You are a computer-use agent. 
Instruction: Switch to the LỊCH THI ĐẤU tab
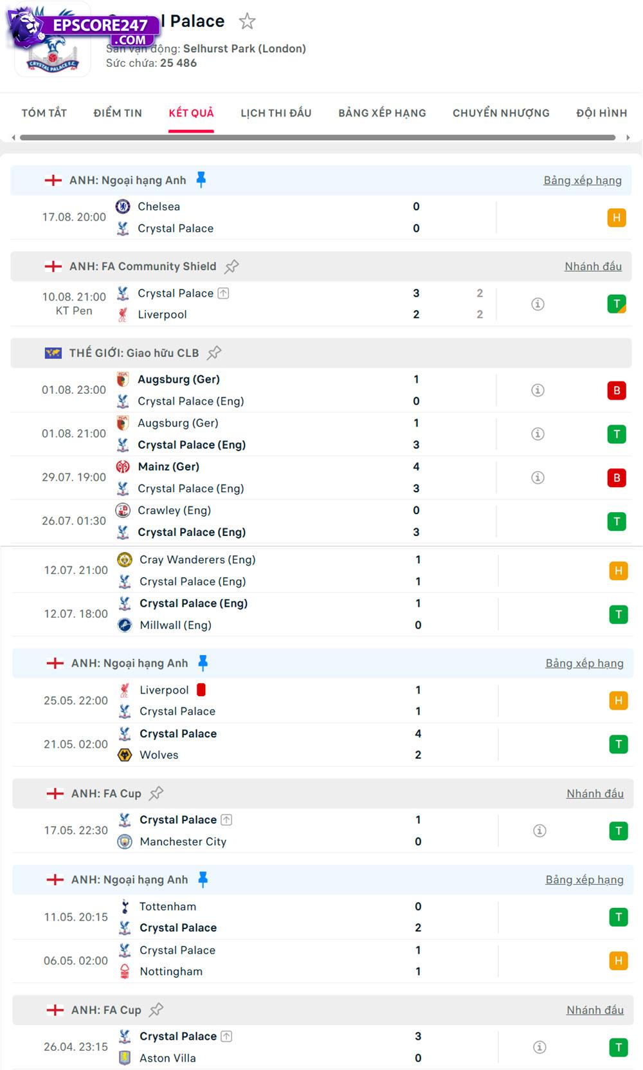(275, 113)
